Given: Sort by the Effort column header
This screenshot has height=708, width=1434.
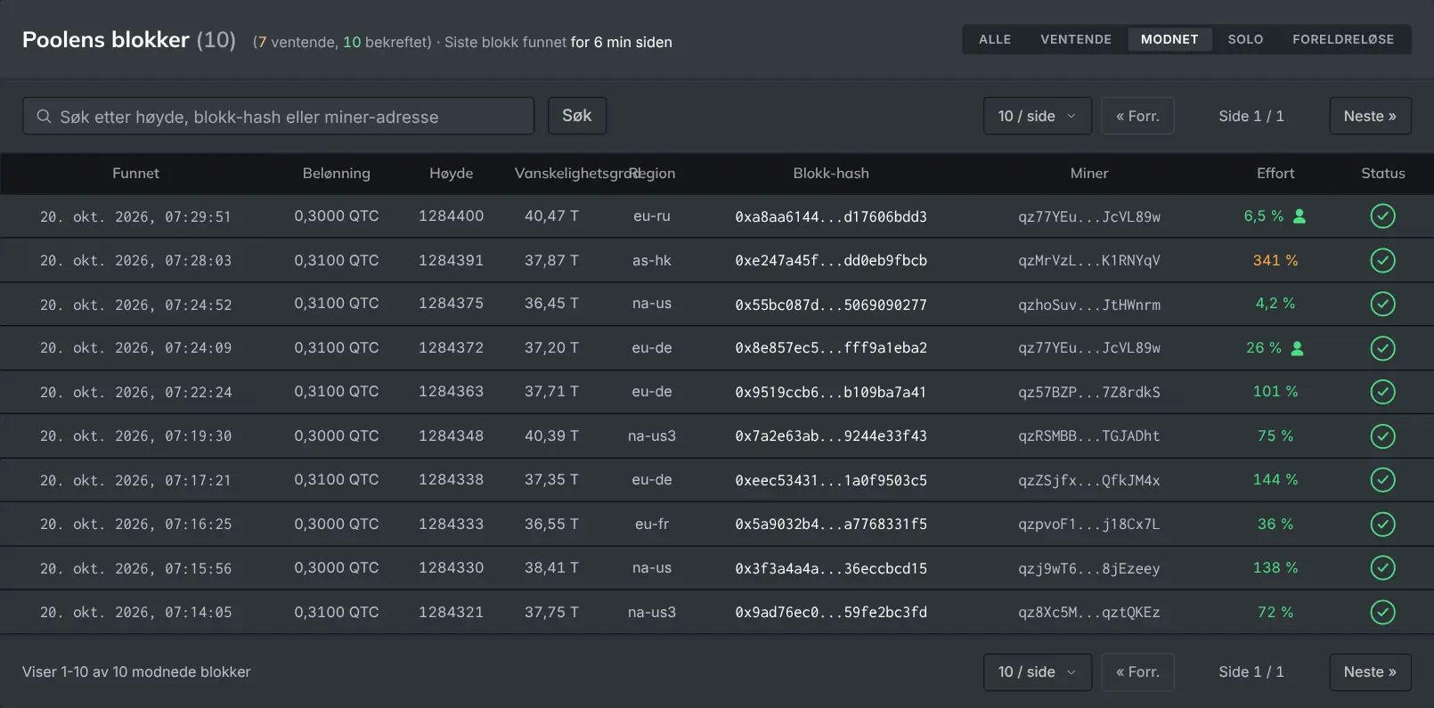Looking at the screenshot, I should 1275,174.
